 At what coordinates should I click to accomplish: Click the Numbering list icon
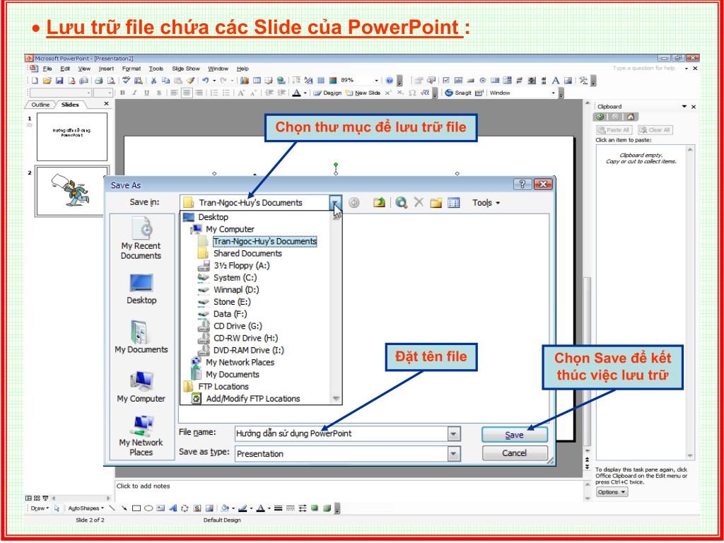214,93
